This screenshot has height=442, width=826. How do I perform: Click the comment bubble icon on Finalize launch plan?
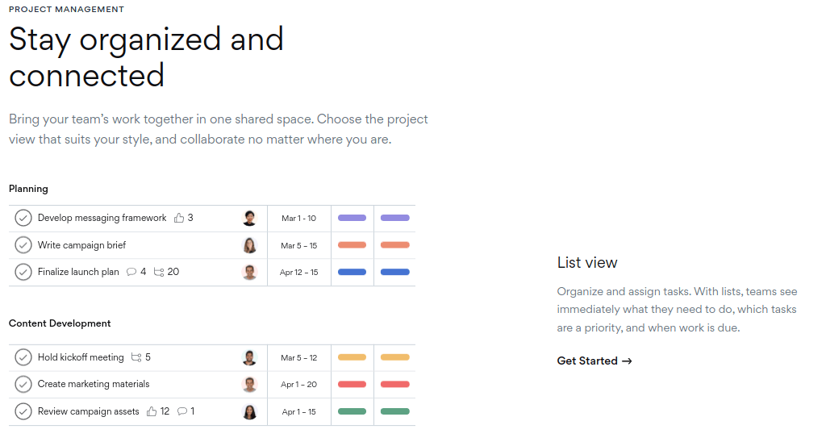pyautogui.click(x=131, y=272)
